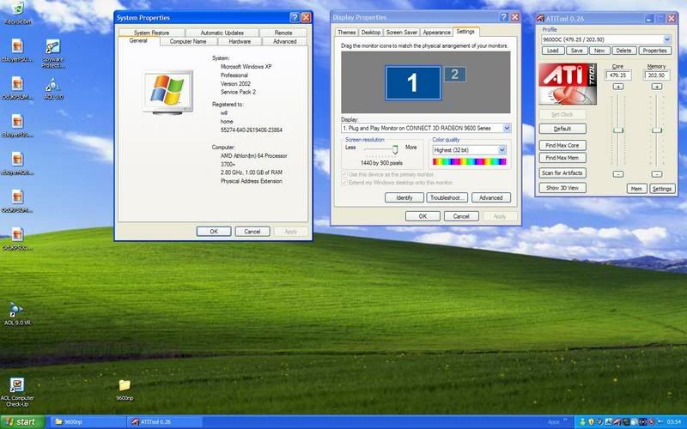This screenshot has height=429, width=687.
Task: Expand the ATITool Profile dropdown
Action: (x=667, y=39)
